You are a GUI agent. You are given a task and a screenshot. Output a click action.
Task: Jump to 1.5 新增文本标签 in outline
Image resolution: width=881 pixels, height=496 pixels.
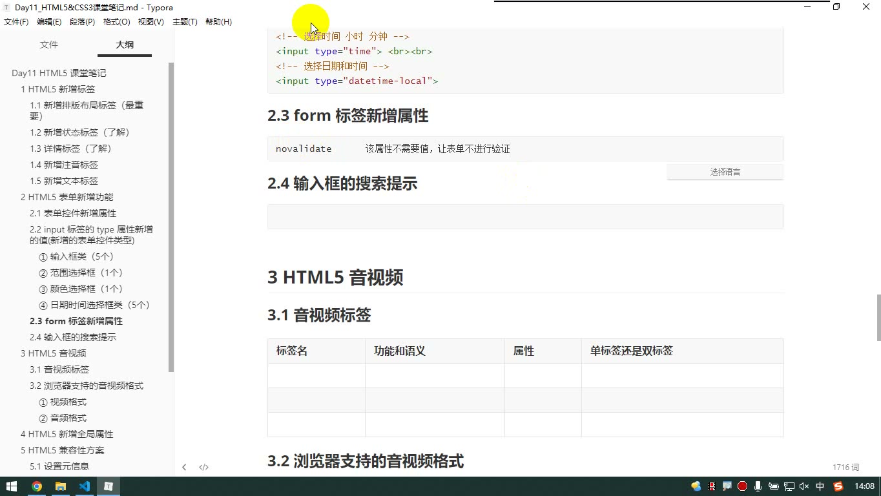64,181
